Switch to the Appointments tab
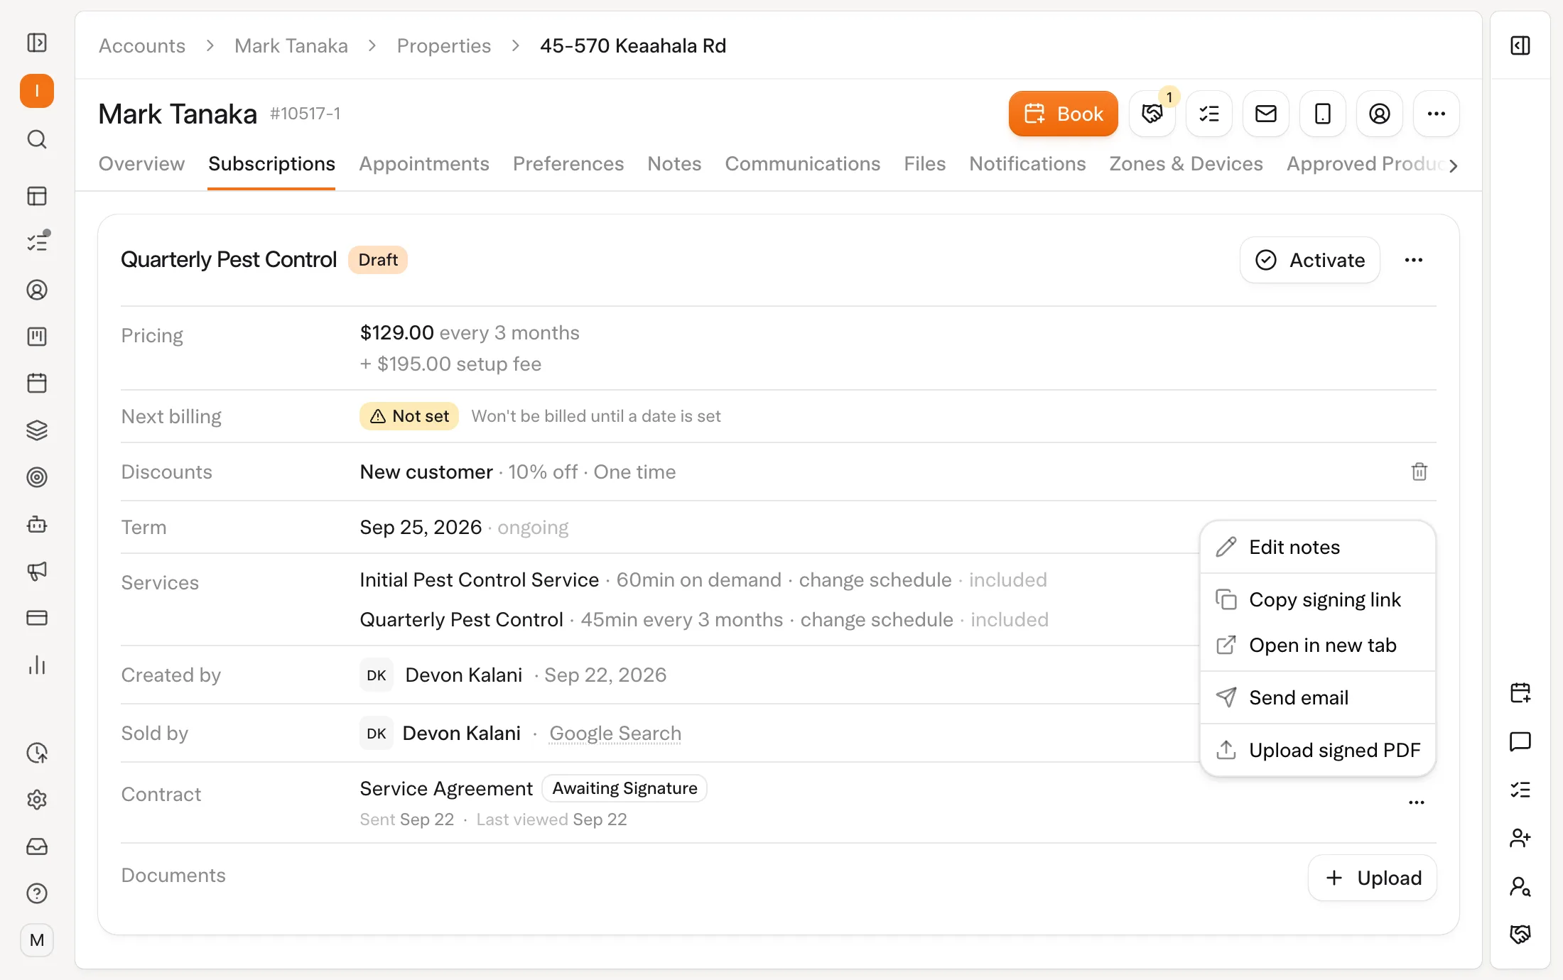The image size is (1563, 980). pos(424,164)
